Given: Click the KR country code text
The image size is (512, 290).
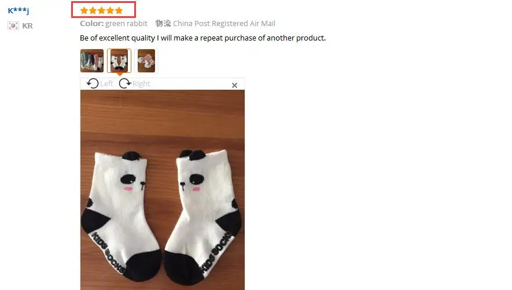Looking at the screenshot, I should pyautogui.click(x=27, y=25).
